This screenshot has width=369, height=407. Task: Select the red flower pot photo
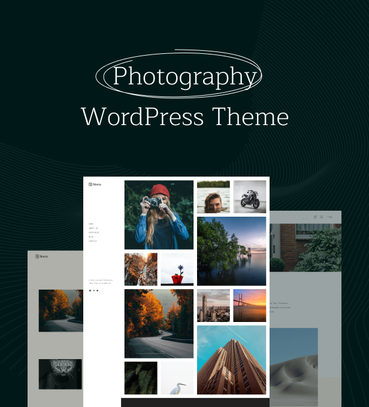pyautogui.click(x=177, y=269)
